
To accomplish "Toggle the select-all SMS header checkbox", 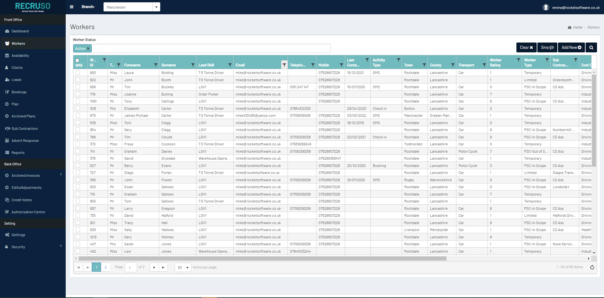I will click(77, 60).
